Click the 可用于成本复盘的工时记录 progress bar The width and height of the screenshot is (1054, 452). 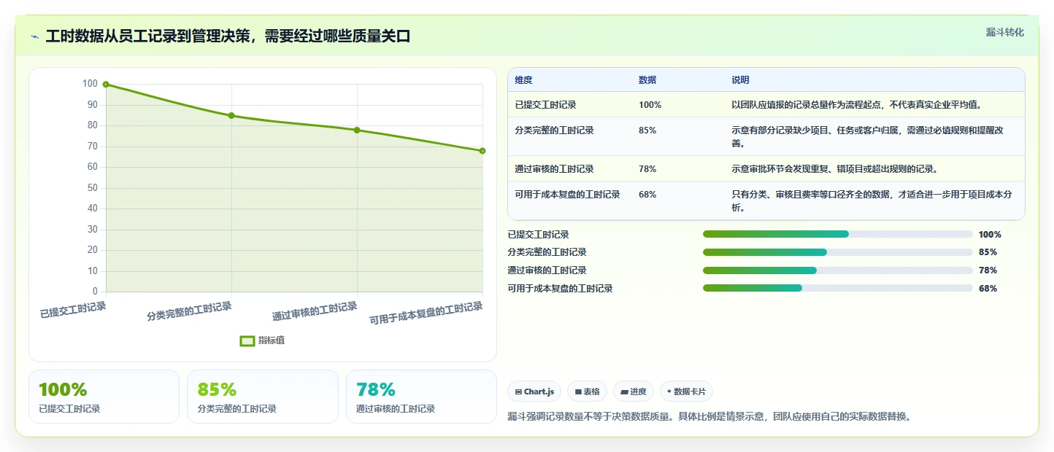pos(837,288)
